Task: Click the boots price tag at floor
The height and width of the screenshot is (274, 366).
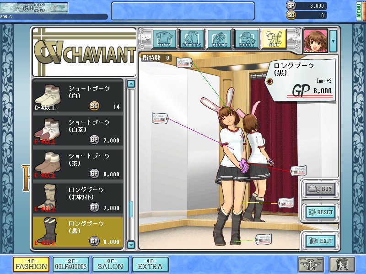Action: 264,239
